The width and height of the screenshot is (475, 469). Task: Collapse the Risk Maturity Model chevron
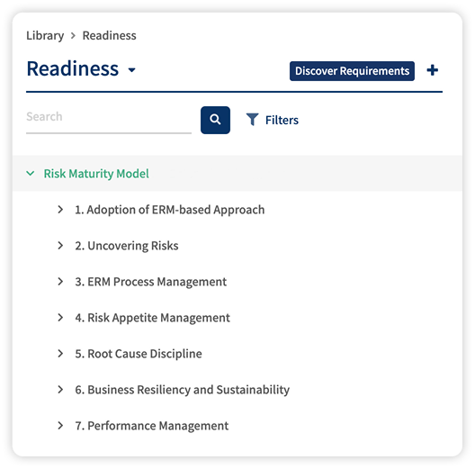[31, 174]
